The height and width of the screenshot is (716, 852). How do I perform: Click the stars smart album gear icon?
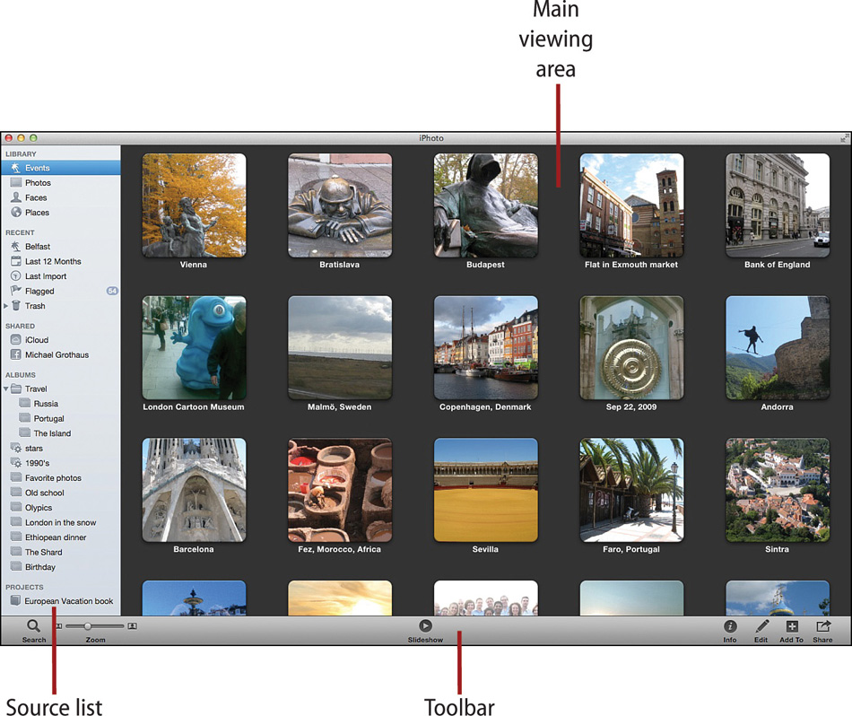[x=16, y=448]
